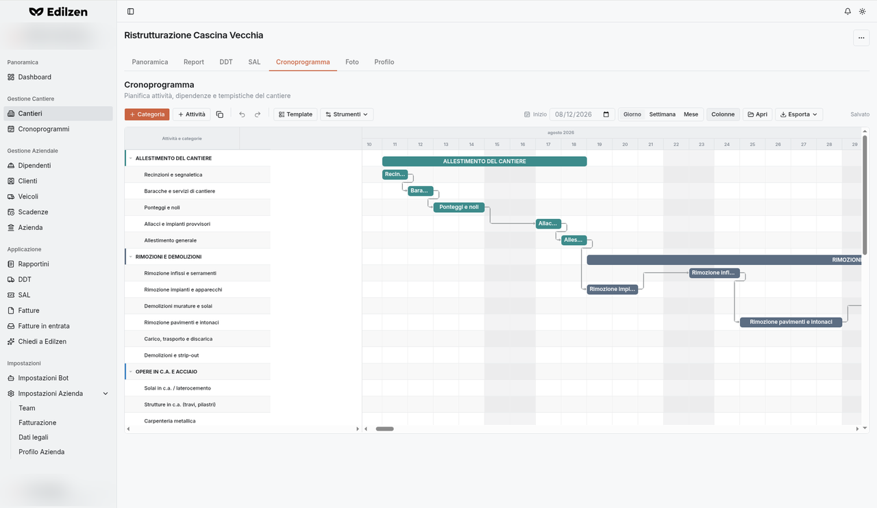Screen dimensions: 877x508
Task: Redo the schedule change
Action: 258,114
